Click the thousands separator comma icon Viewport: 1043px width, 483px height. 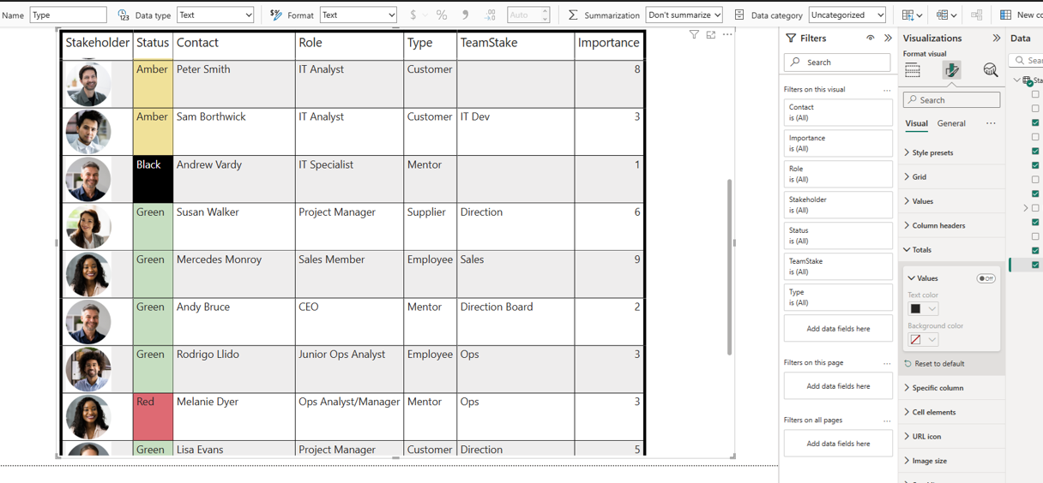click(x=466, y=15)
